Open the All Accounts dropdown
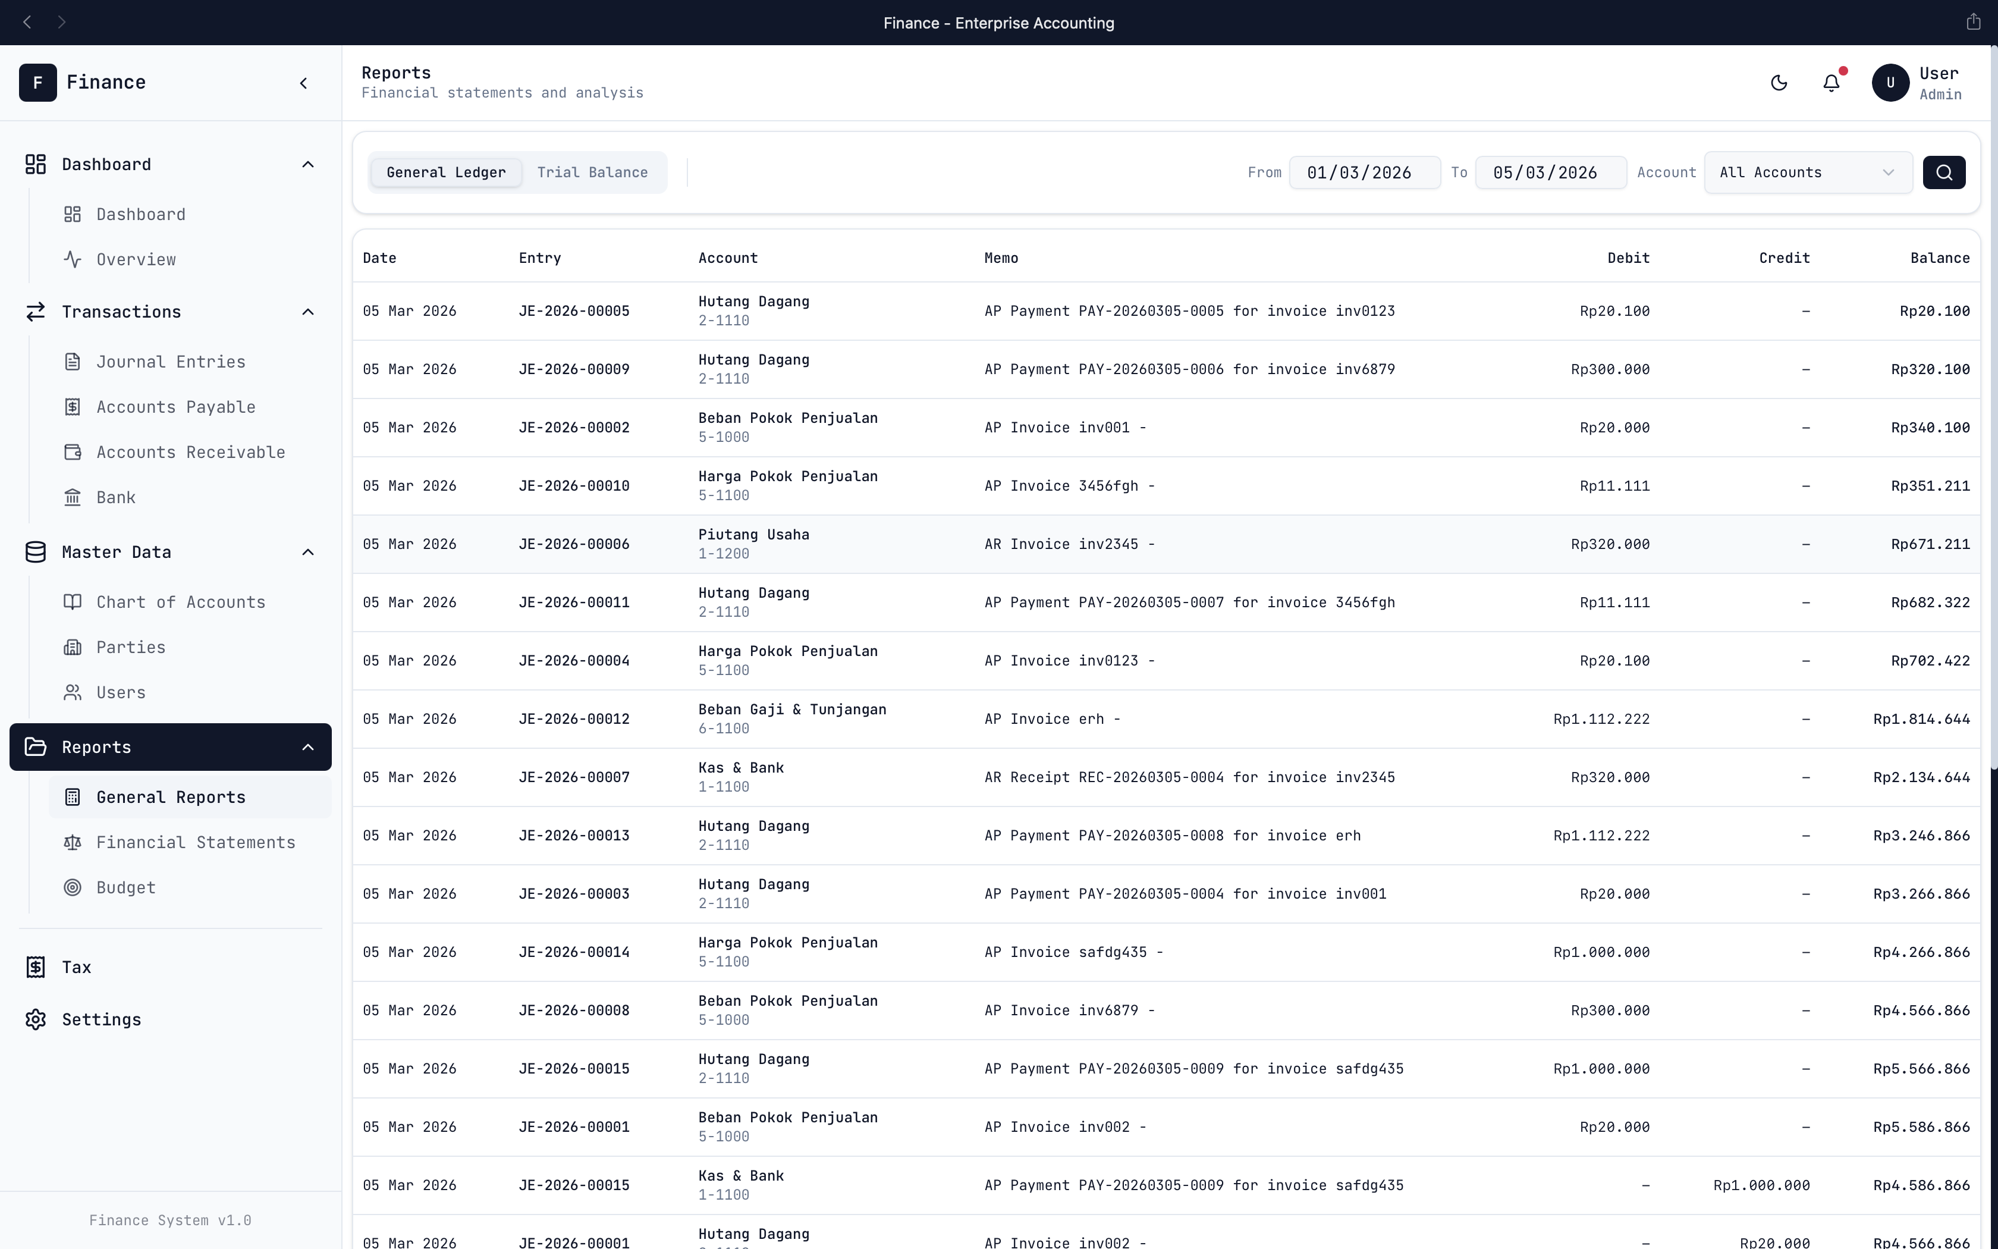Screen dimensions: 1998x1249 tap(1807, 172)
